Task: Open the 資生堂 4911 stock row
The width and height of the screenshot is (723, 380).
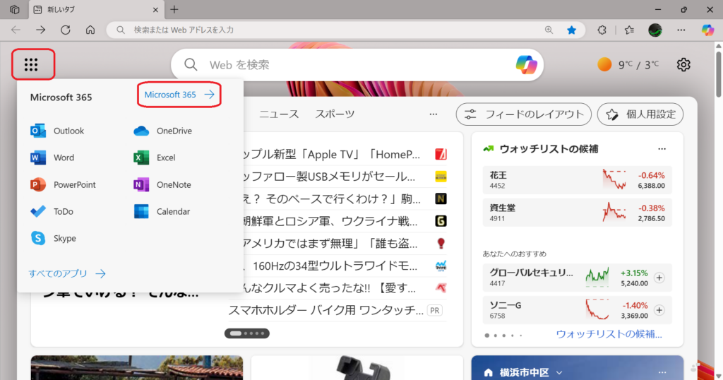Action: pyautogui.click(x=578, y=213)
